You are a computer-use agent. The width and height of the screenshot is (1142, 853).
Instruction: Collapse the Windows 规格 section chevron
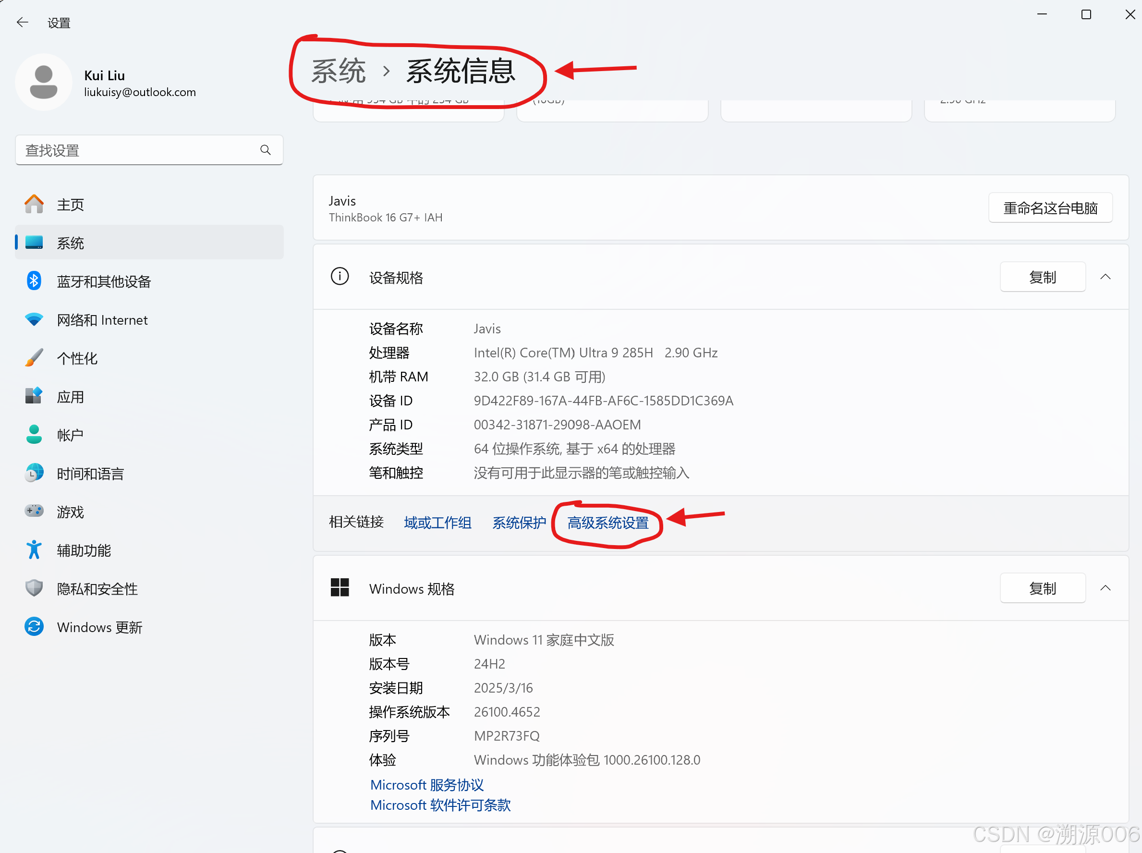(1106, 588)
